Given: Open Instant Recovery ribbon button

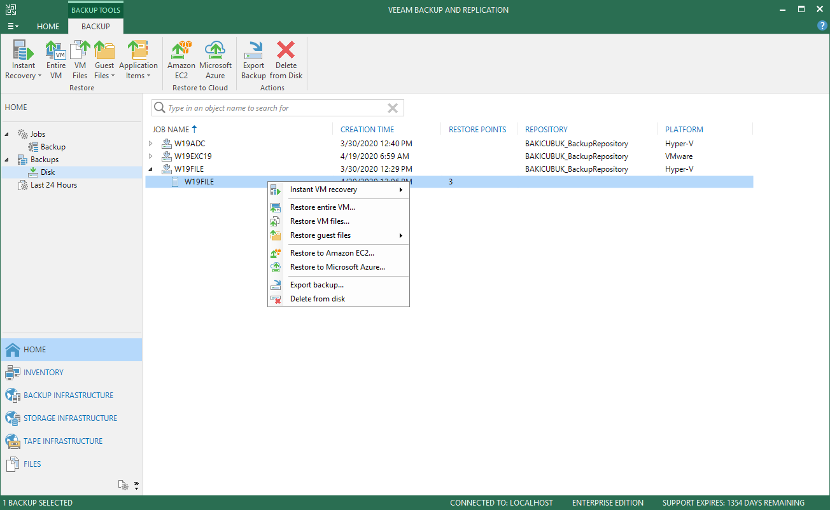Looking at the screenshot, I should coord(24,60).
